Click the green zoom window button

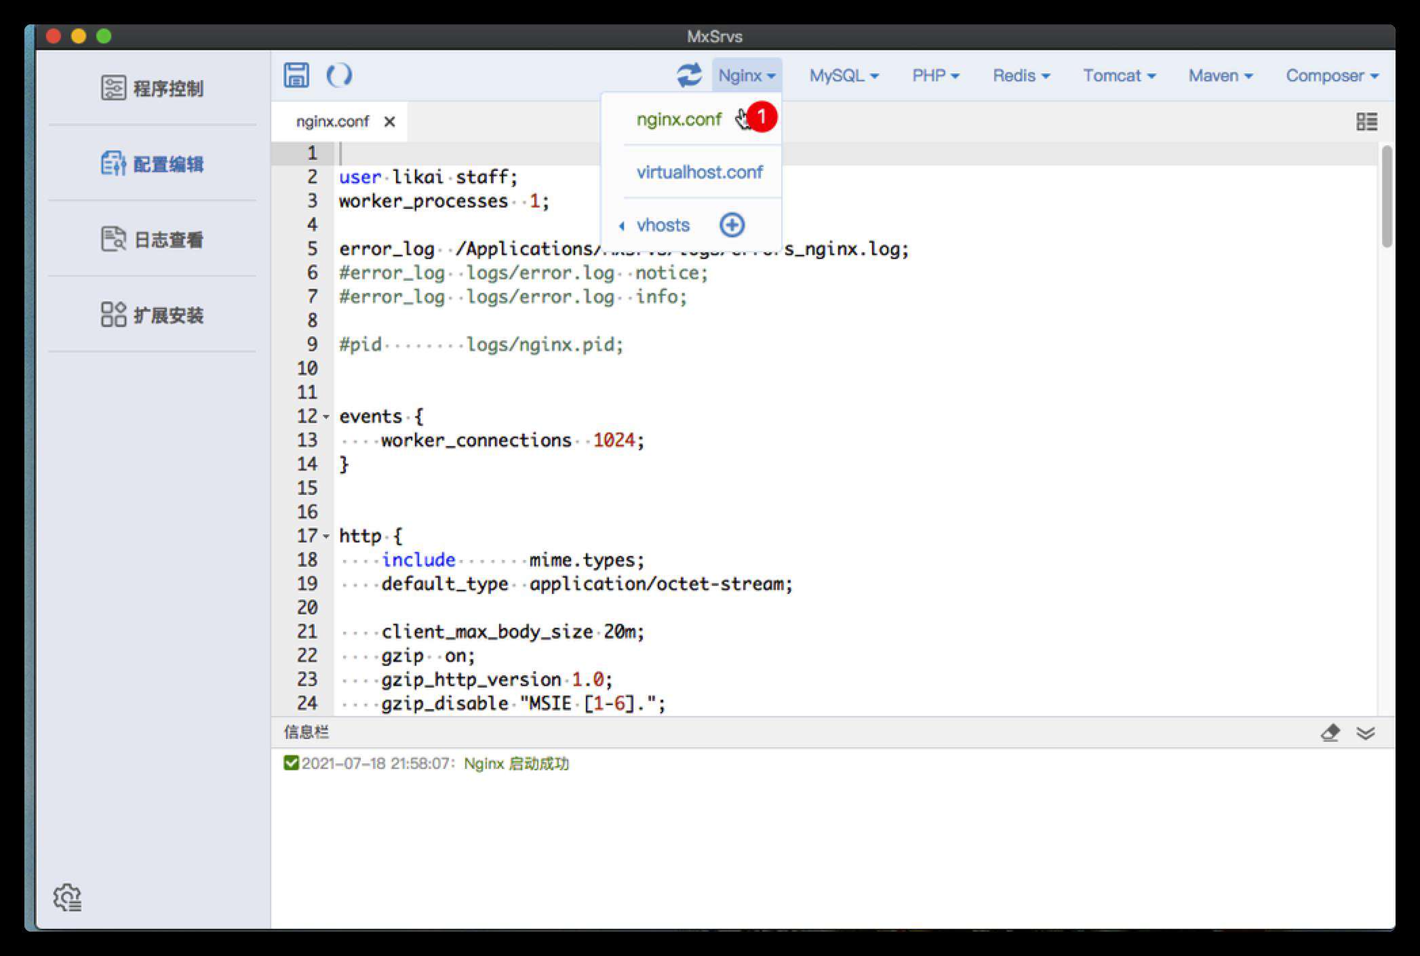coord(104,36)
